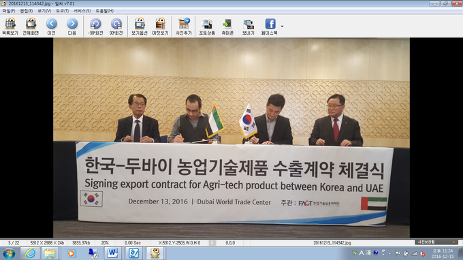The width and height of the screenshot is (463, 260).
Task: Open the 파일(F) menu
Action: 9,11
